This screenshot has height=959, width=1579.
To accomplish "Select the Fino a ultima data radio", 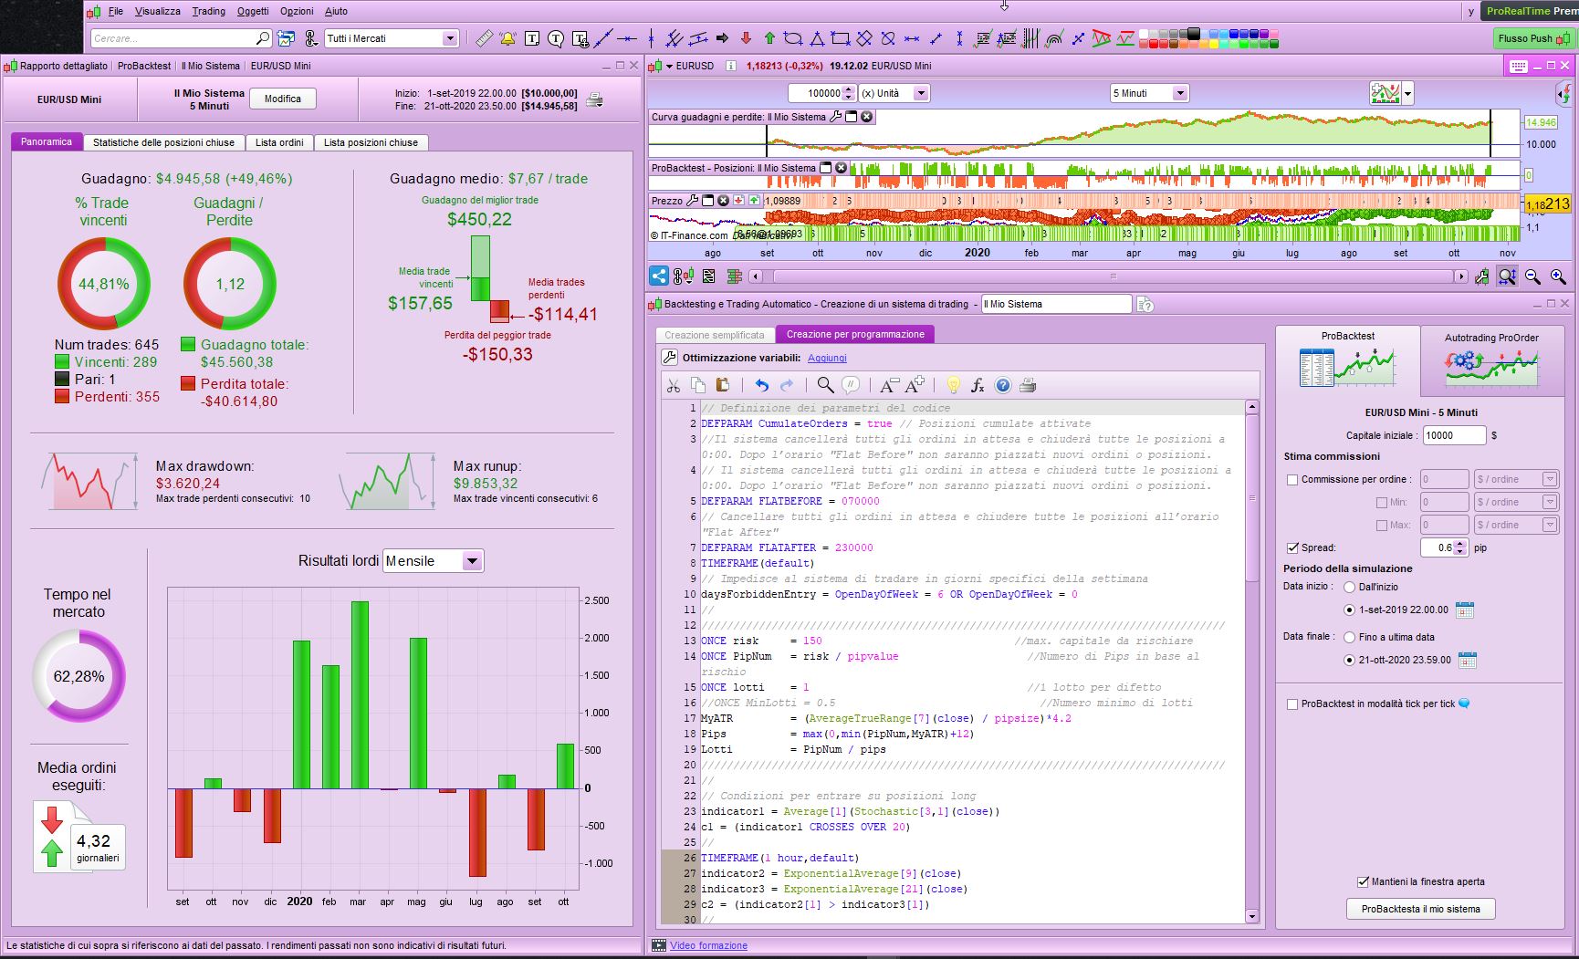I will pos(1349,637).
